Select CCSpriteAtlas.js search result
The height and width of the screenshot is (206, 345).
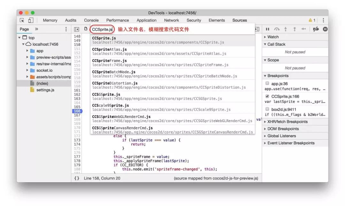pos(172,51)
